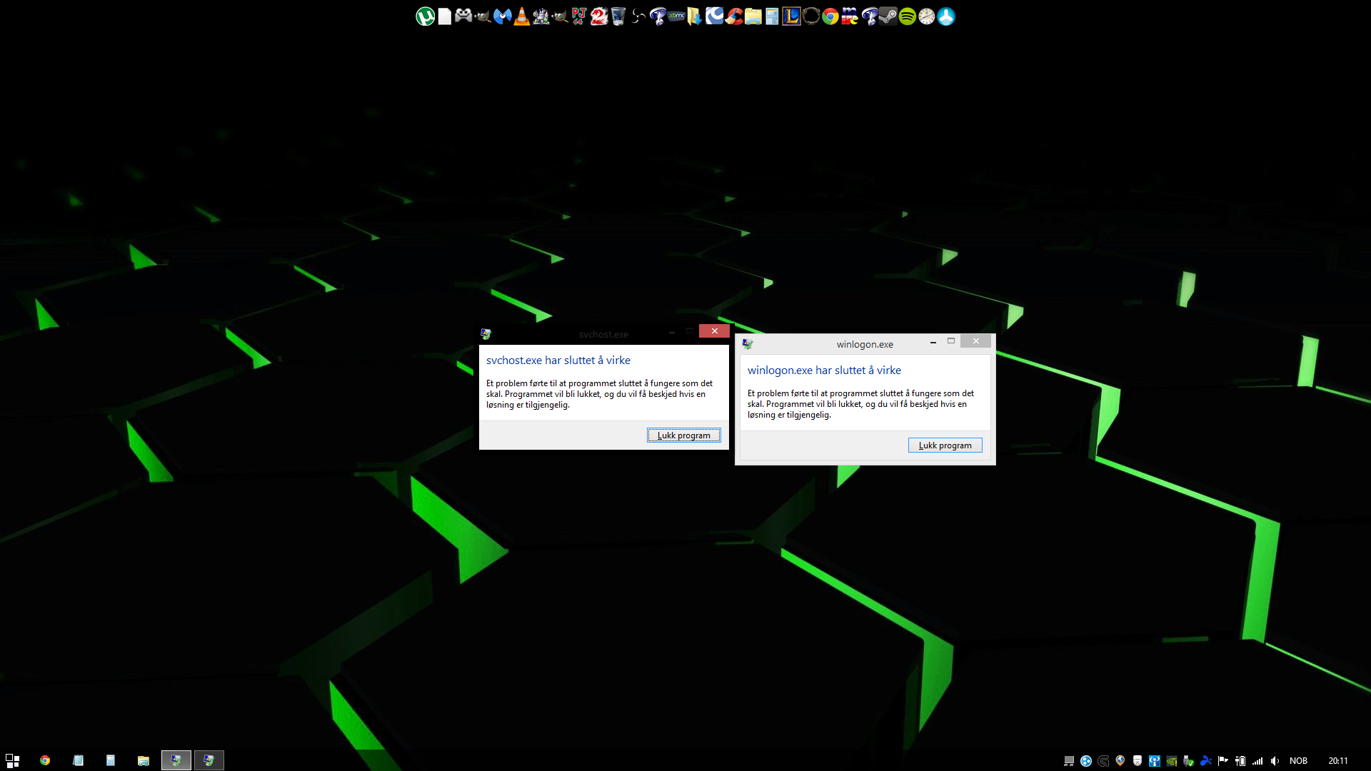Open Logitech G tray icon
The height and width of the screenshot is (771, 1371).
click(x=1103, y=761)
